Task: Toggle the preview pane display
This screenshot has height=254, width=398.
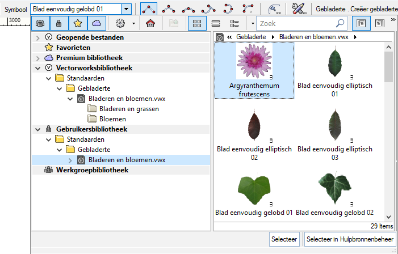Action: [380, 23]
